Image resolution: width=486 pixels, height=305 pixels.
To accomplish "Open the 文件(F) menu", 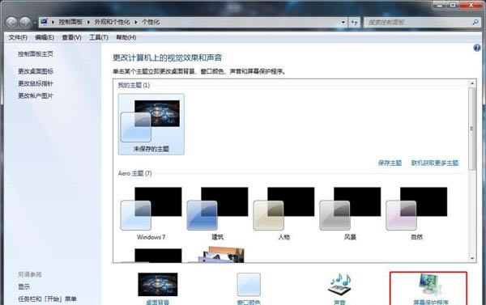I will point(18,37).
